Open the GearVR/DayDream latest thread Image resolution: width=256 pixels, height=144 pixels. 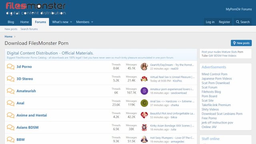[172, 65]
